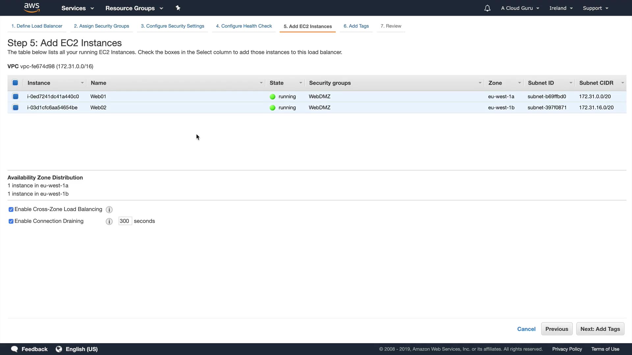The image size is (632, 355).
Task: Expand the State column filter arrow
Action: 301,83
